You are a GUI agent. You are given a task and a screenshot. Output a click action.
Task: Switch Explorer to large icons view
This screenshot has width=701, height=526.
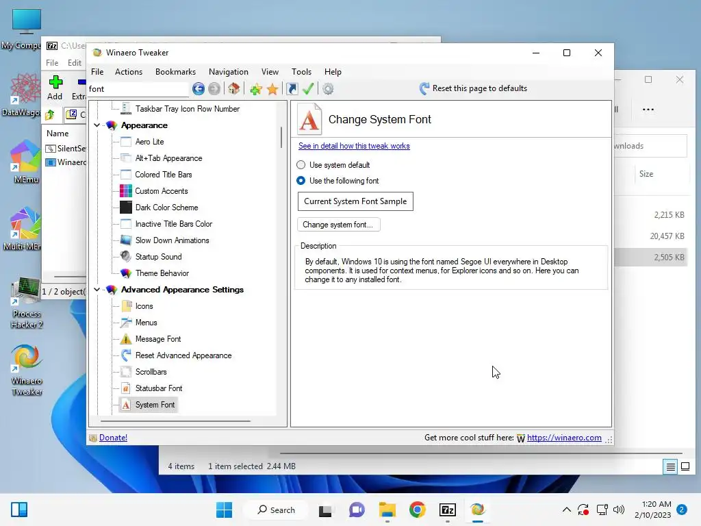click(685, 466)
